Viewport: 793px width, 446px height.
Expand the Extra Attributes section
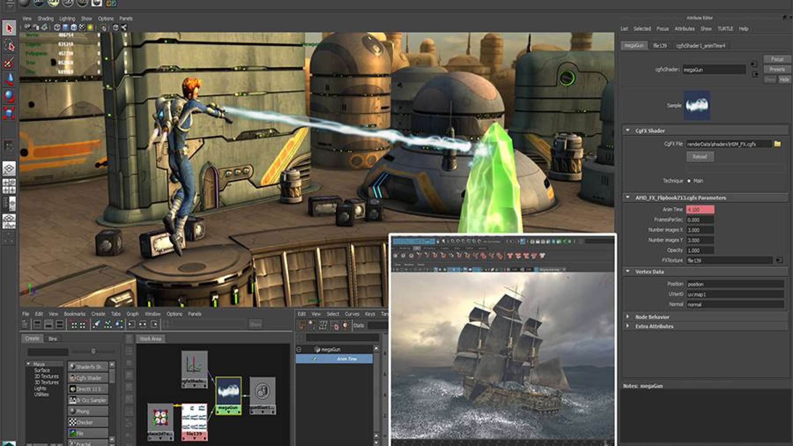(x=628, y=326)
